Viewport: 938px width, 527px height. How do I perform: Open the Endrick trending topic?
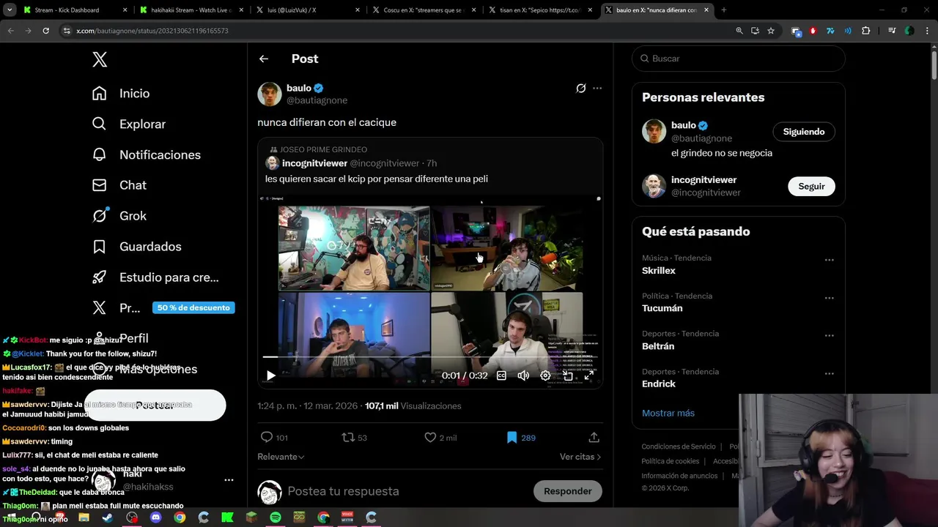659,384
